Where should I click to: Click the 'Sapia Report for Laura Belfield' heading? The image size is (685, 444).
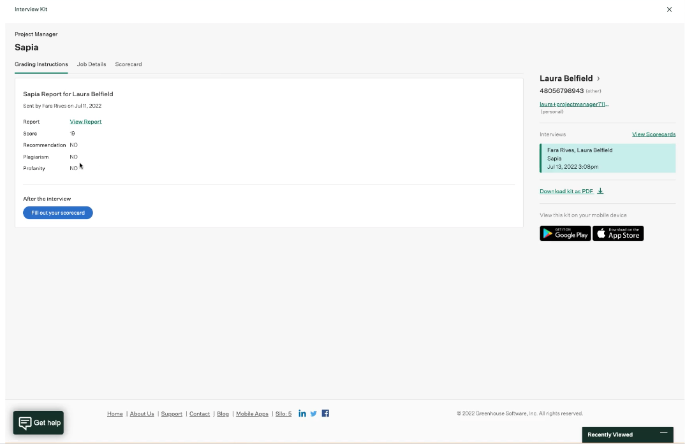68,94
